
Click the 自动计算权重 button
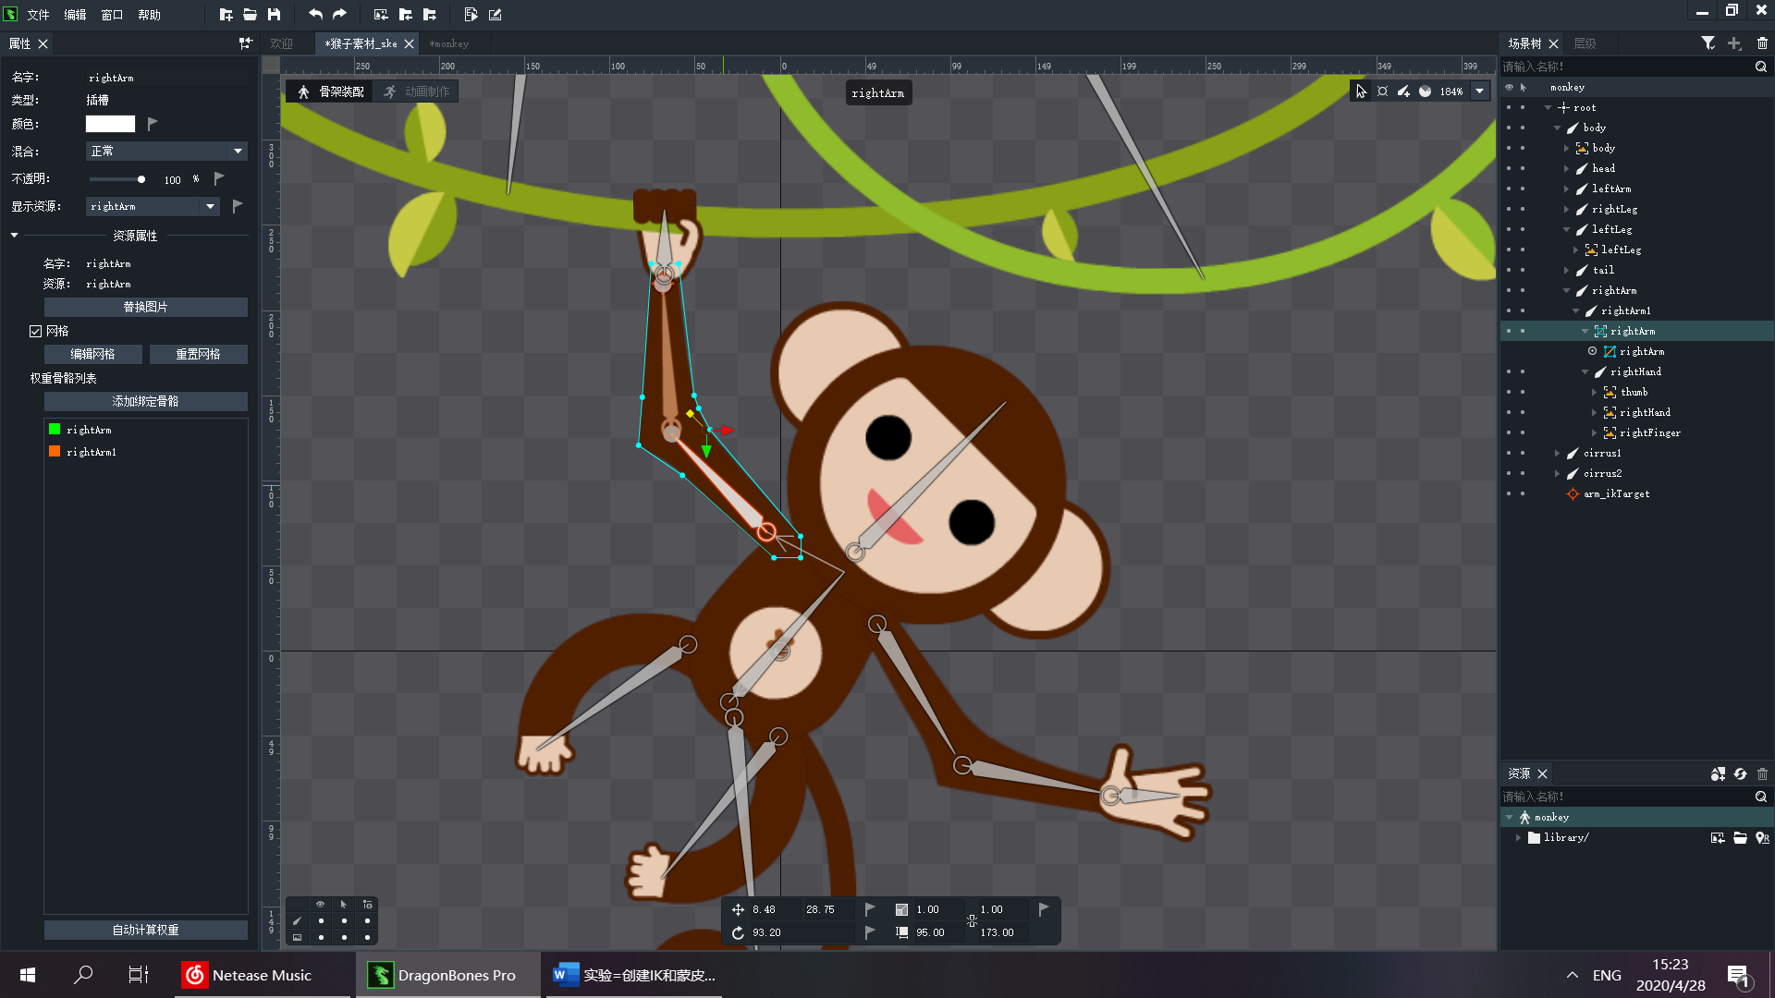146,930
